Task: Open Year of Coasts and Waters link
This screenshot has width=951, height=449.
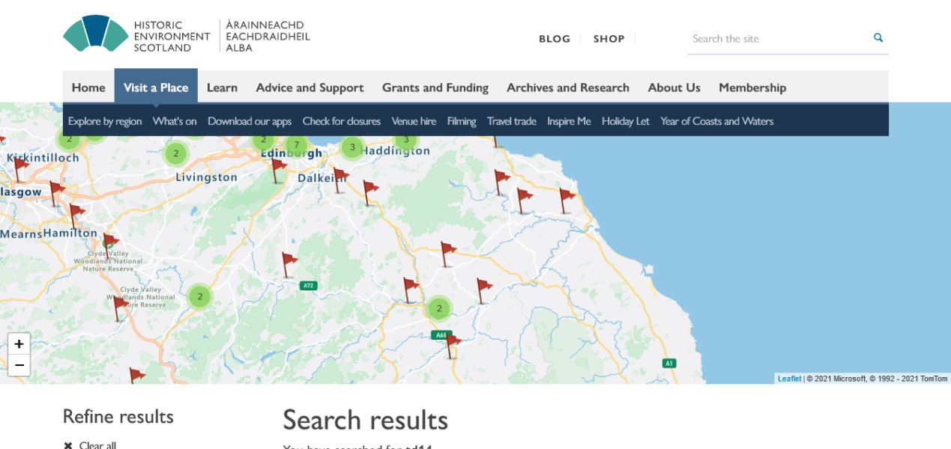Action: coord(717,121)
